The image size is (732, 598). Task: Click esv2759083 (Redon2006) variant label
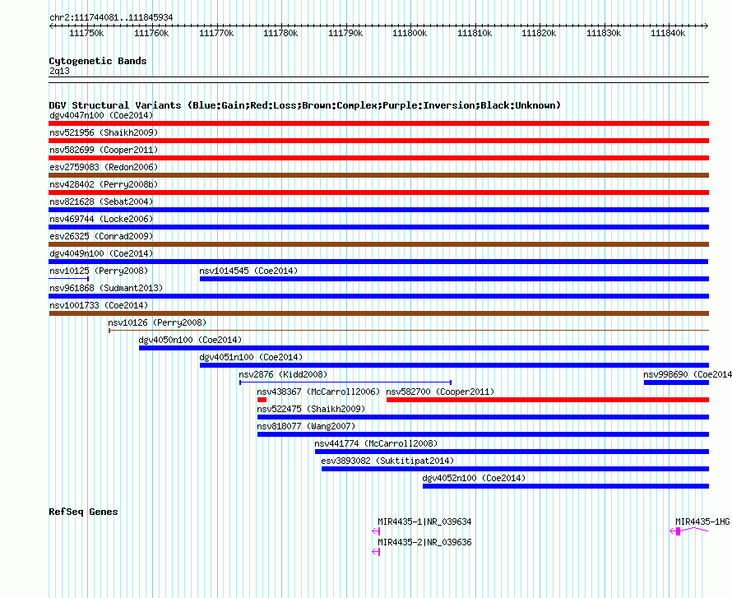point(104,167)
